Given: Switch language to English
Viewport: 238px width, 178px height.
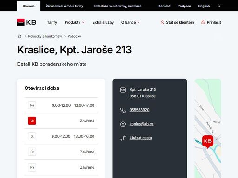Looking at the screenshot, I should coord(204,6).
